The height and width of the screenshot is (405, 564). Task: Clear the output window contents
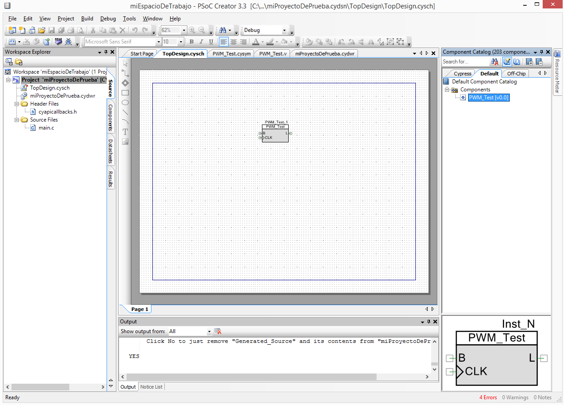click(x=218, y=331)
